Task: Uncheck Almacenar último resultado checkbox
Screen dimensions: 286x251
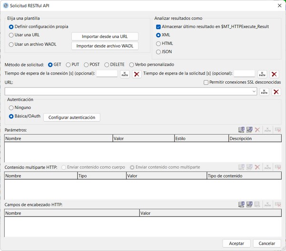Action: [x=158, y=27]
